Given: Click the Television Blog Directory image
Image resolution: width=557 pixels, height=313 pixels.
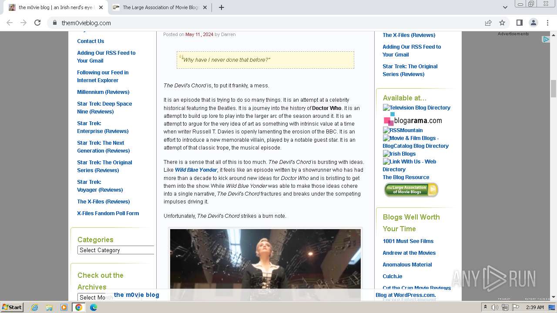Looking at the screenshot, I should (416, 107).
